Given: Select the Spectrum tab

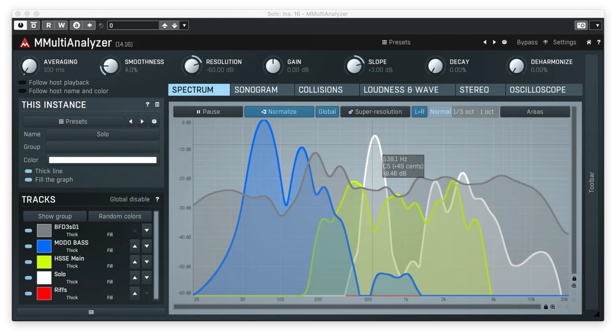Looking at the screenshot, I should (199, 90).
